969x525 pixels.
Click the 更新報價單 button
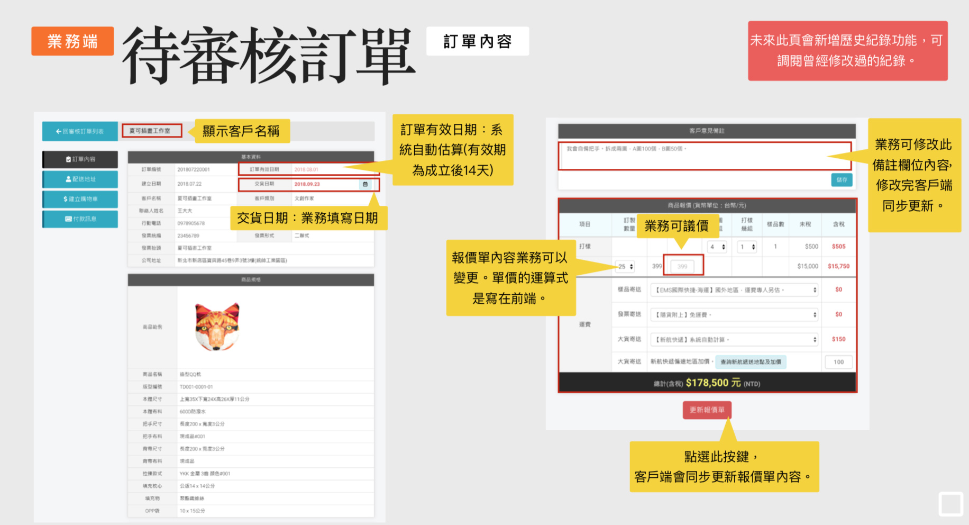click(x=707, y=410)
